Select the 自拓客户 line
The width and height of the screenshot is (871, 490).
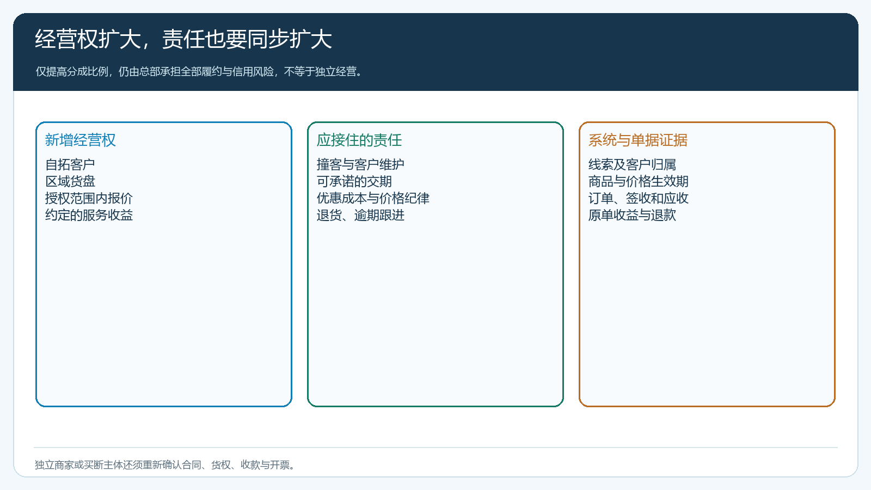pyautogui.click(x=70, y=164)
